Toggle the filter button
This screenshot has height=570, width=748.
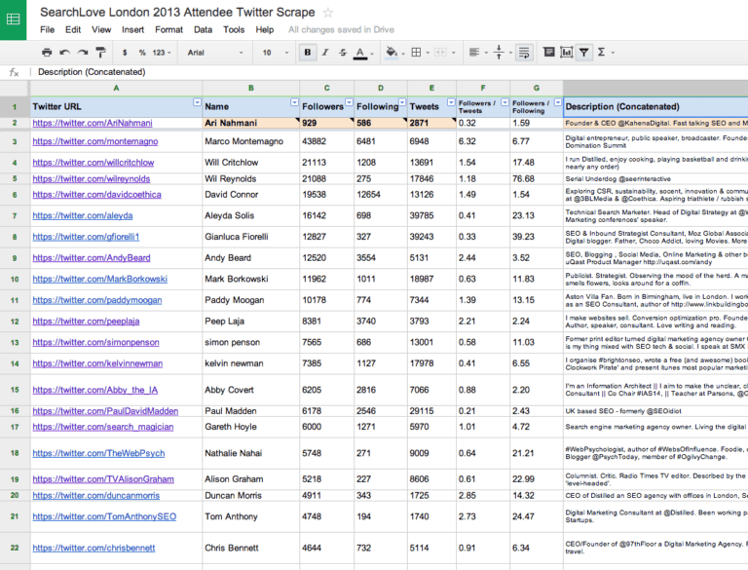point(584,53)
